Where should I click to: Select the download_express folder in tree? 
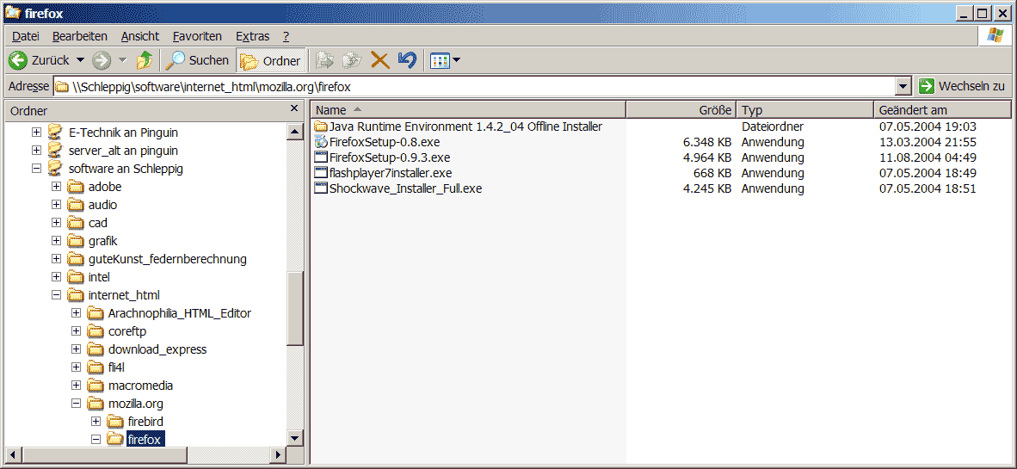pos(157,349)
